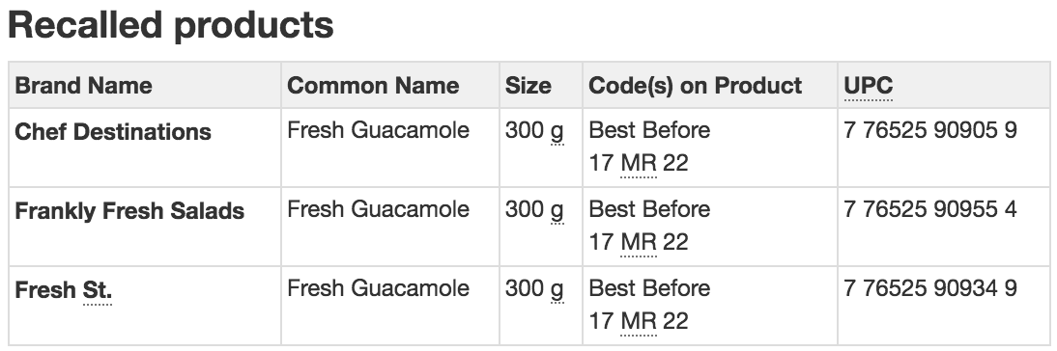Click the Recalled products heading
Viewport: 1057px width, 351px height.
(171, 25)
